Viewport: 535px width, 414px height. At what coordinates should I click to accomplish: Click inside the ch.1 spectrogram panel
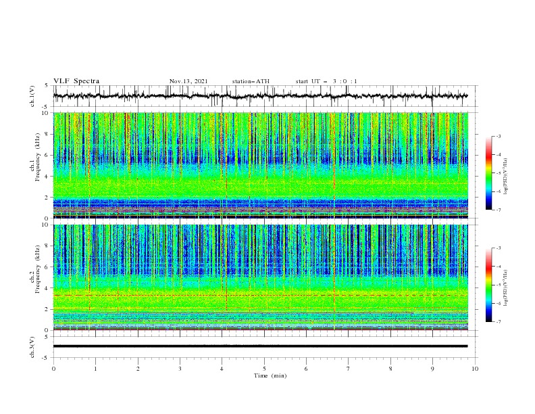260,165
